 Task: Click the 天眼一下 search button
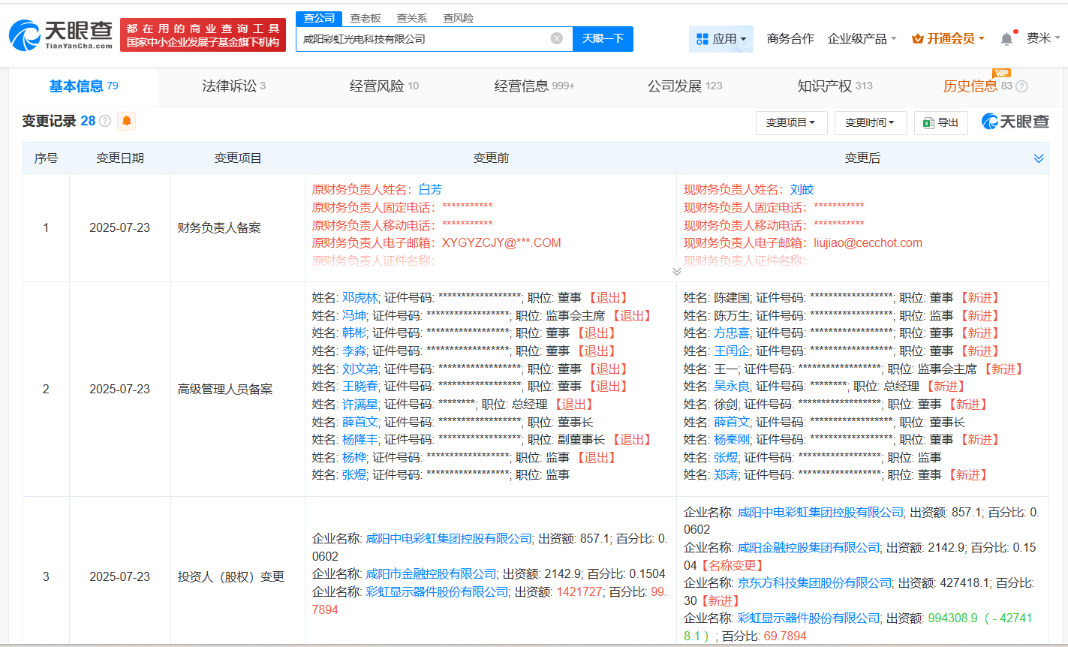coord(603,38)
